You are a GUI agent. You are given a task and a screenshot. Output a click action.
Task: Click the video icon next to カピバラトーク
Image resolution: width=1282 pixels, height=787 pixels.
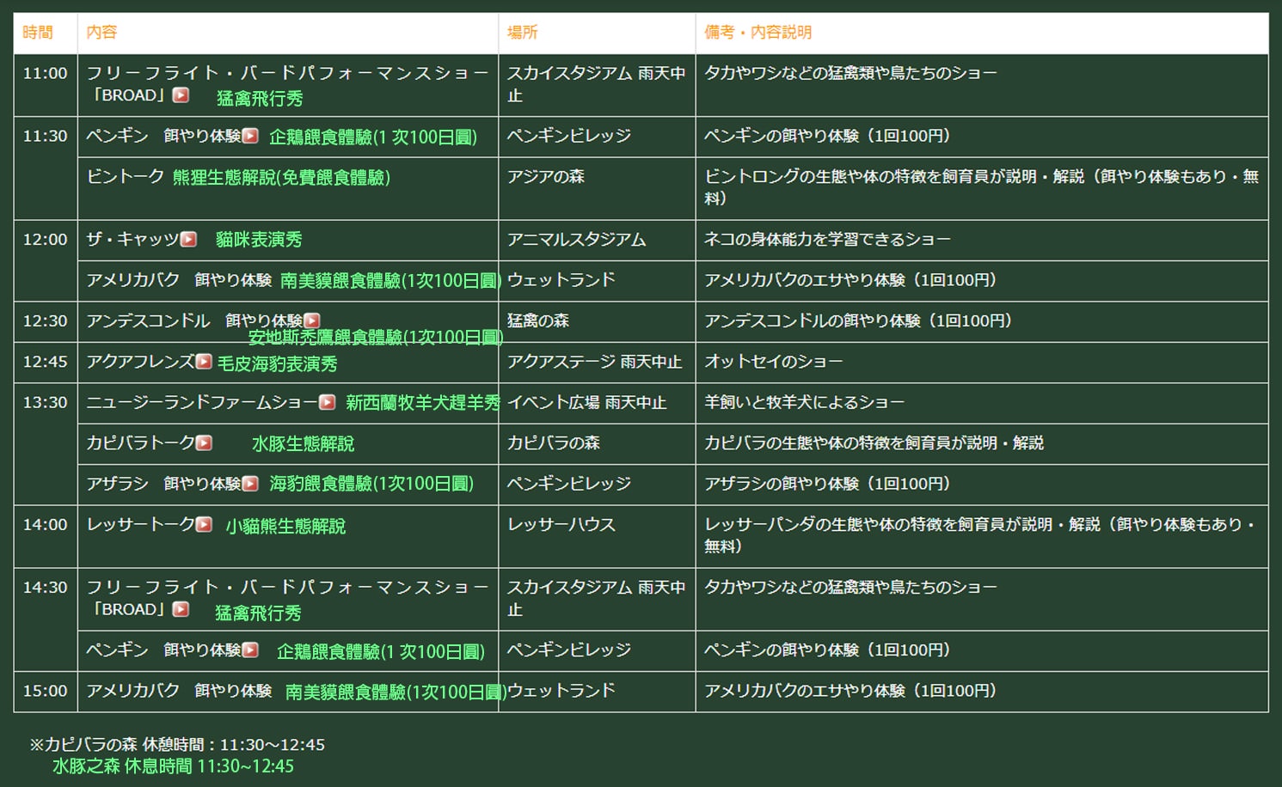204,443
